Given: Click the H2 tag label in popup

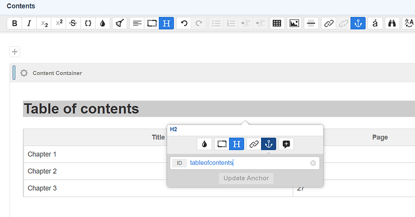Looking at the screenshot, I should point(173,129).
